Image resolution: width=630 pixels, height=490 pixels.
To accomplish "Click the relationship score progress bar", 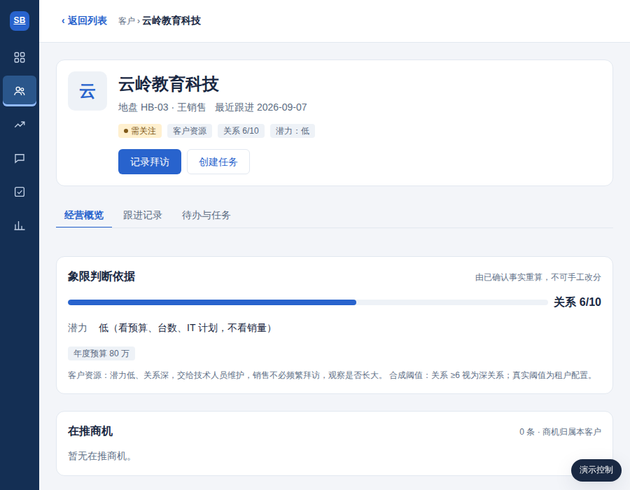I will click(308, 302).
